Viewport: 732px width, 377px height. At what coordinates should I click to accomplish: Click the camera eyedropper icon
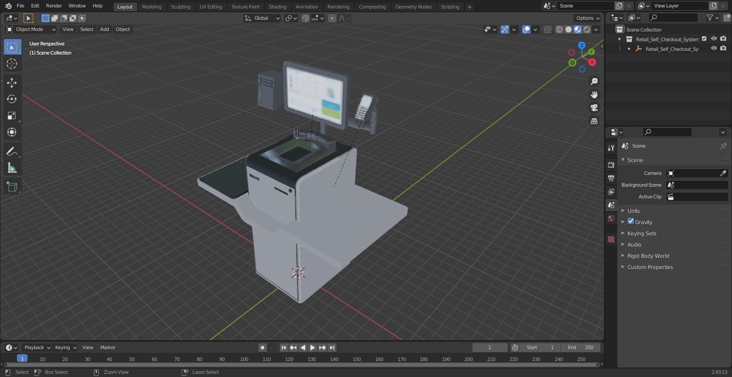[x=723, y=173]
